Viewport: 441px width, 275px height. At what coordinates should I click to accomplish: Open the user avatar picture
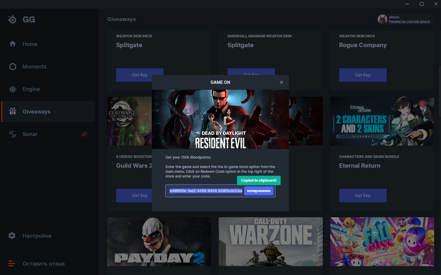click(382, 19)
